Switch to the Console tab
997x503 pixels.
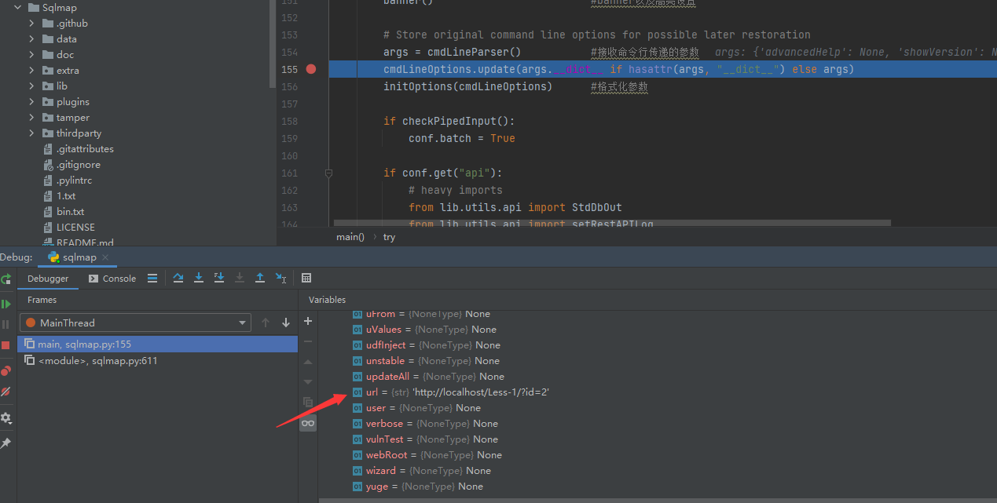click(x=112, y=279)
